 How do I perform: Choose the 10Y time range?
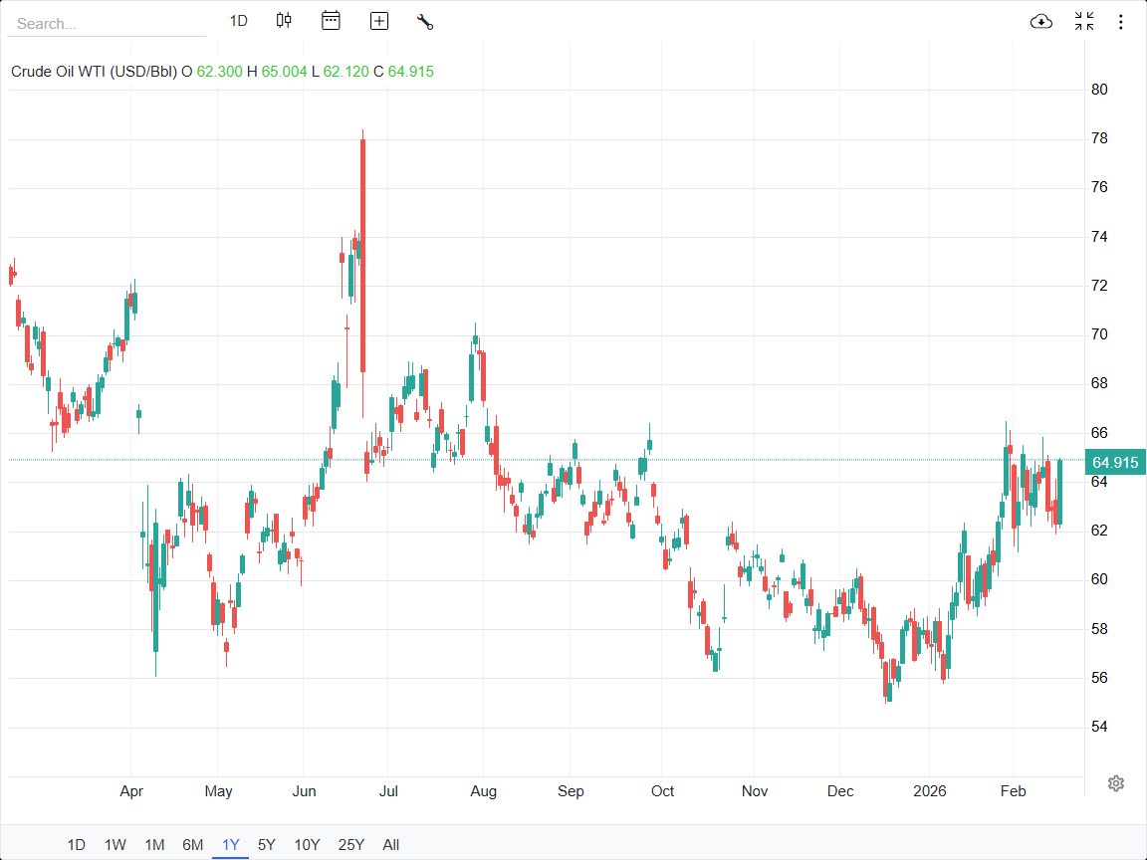click(307, 845)
